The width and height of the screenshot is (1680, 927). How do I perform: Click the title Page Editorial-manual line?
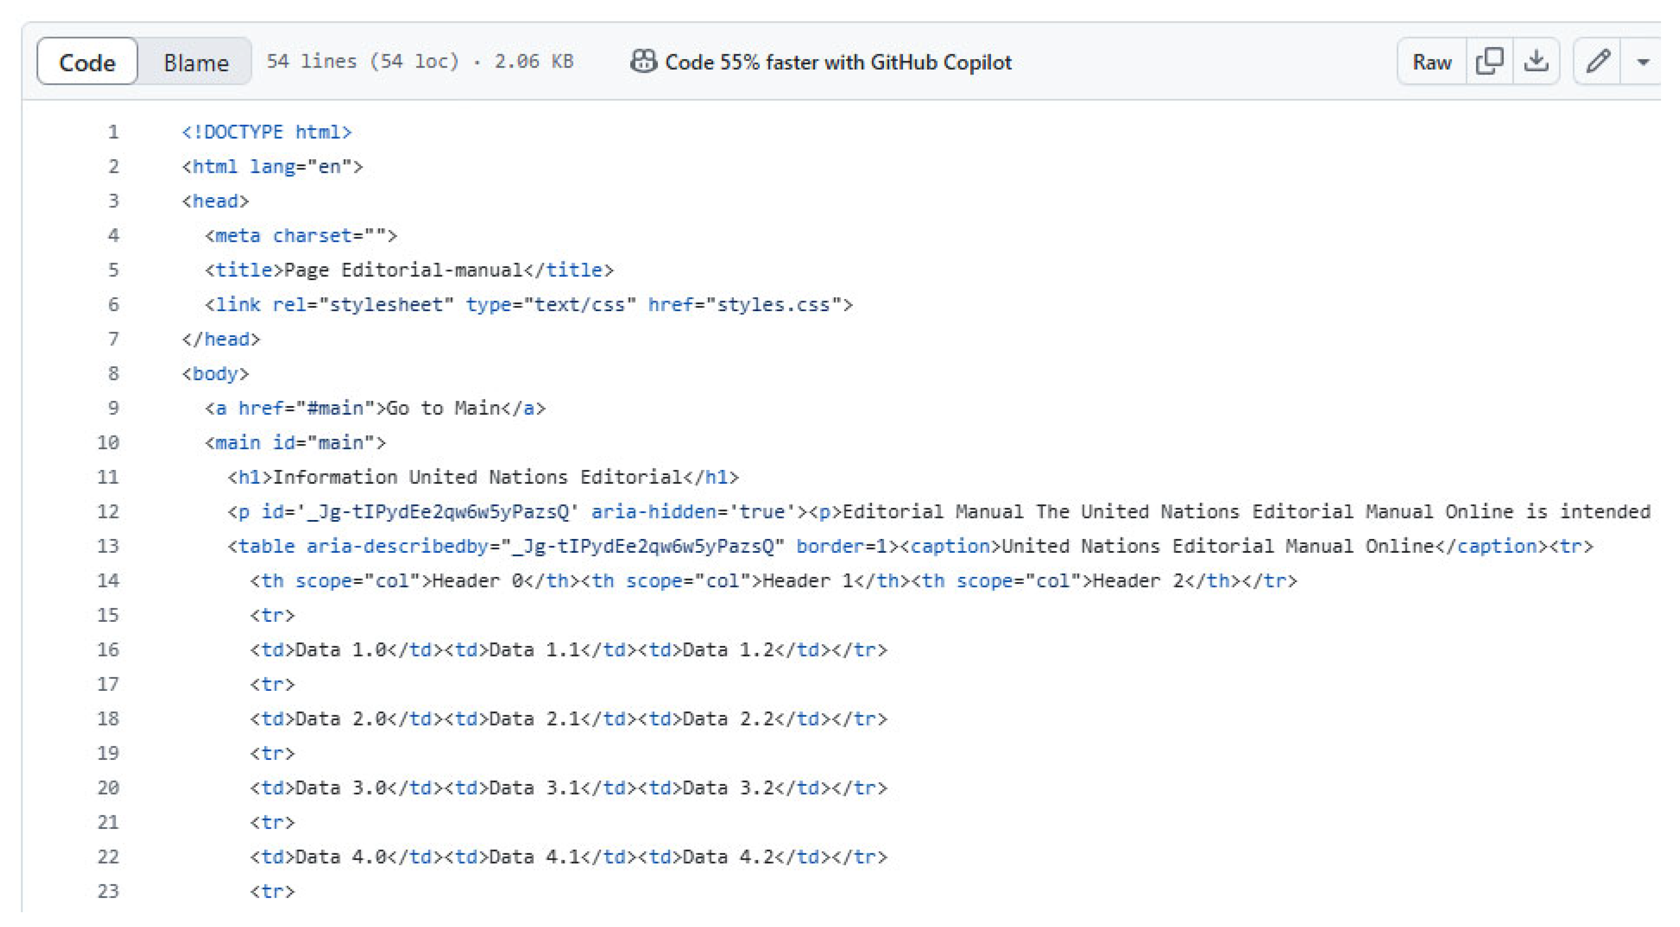tap(409, 270)
